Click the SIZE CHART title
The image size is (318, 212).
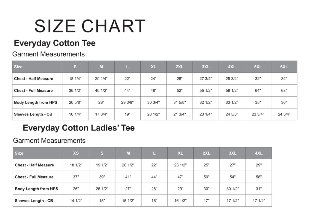pos(90,26)
